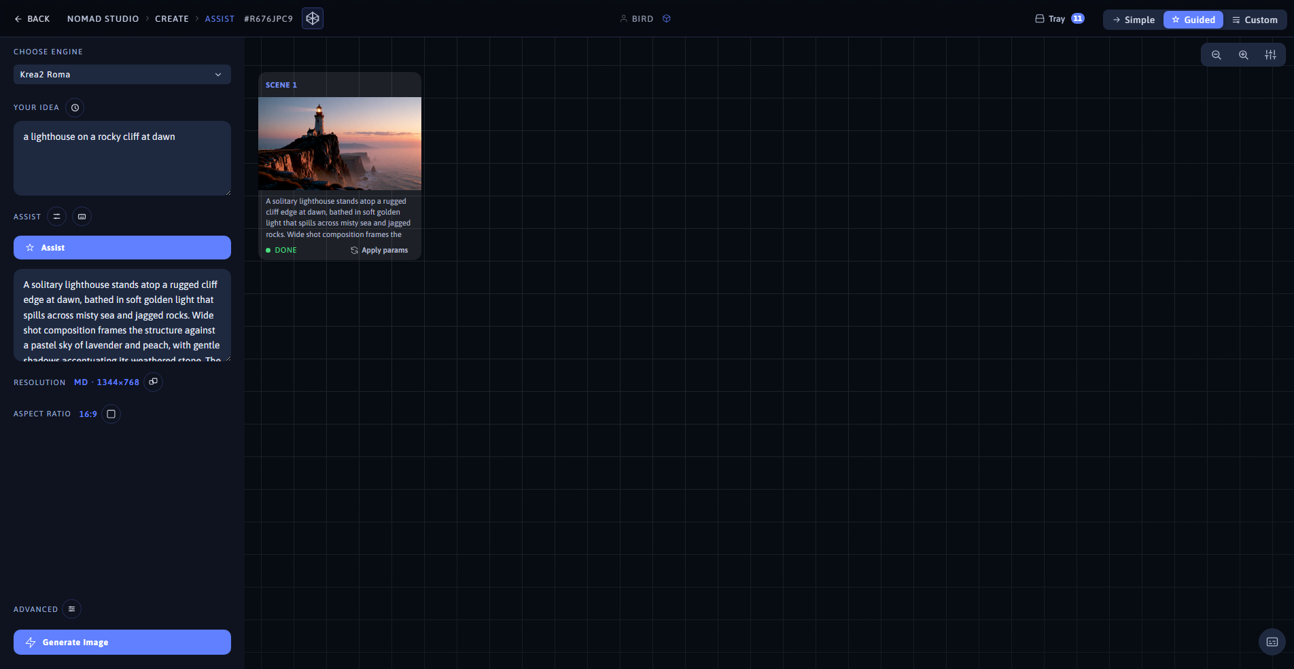The height and width of the screenshot is (669, 1294).
Task: Open the Nomad Studio breadcrumb
Action: tap(103, 19)
